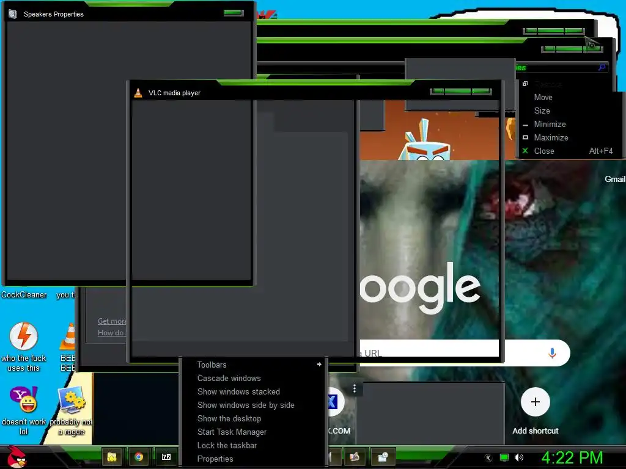
Task: Select the CockCleaner desktop shortcut label
Action: coord(24,295)
